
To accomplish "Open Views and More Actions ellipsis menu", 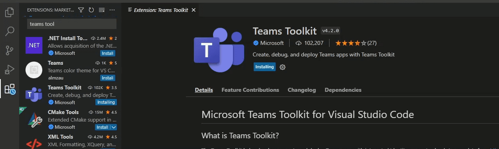I will (x=112, y=10).
